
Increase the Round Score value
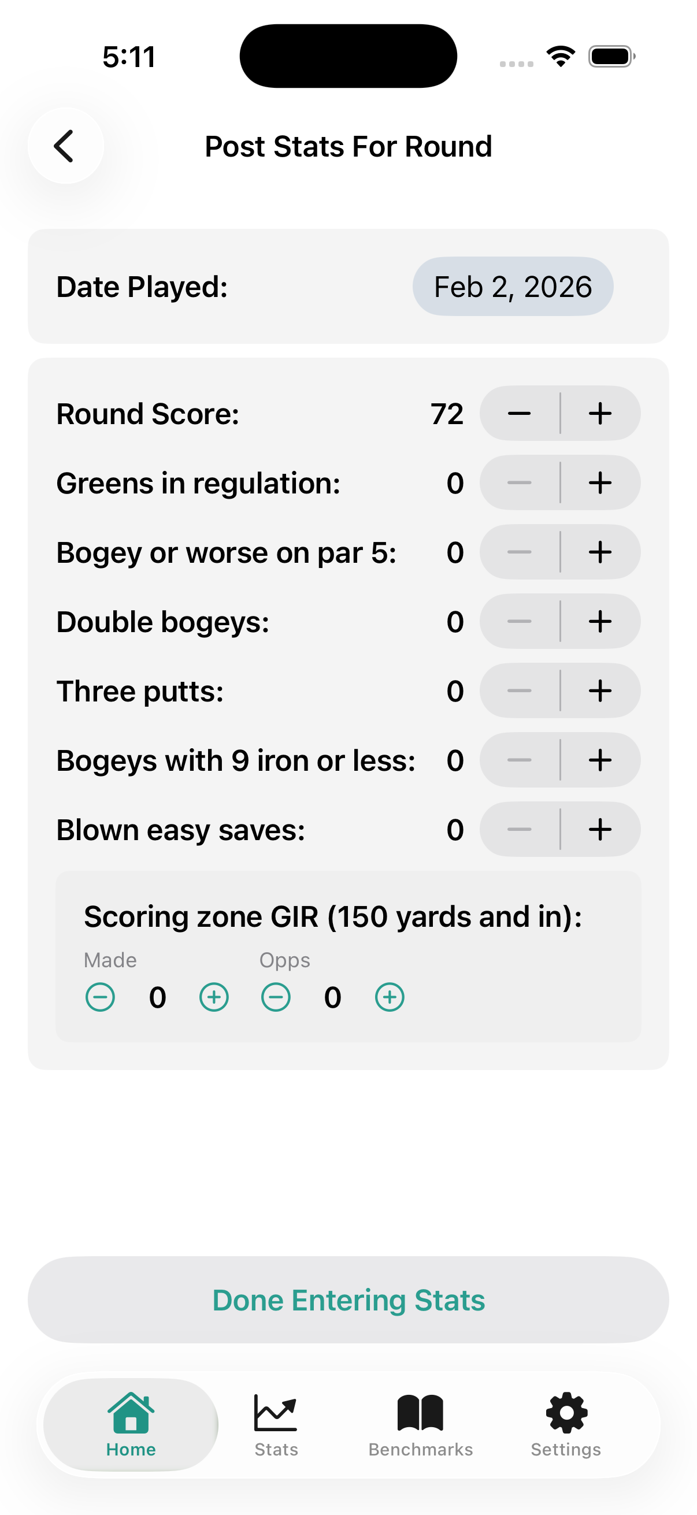[x=600, y=414]
